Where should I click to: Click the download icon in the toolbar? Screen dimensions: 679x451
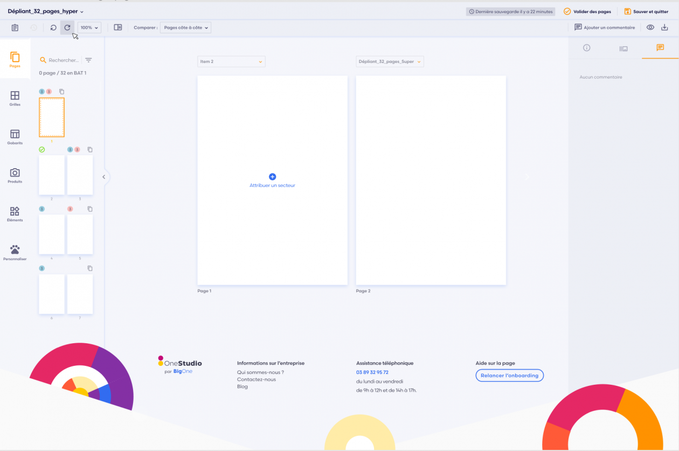(x=664, y=27)
